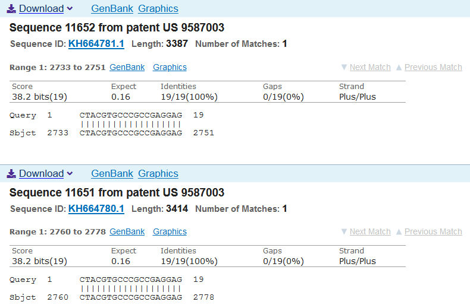470x308 pixels.
Task: Click the Sequence 11651 patent title
Action: coord(117,193)
